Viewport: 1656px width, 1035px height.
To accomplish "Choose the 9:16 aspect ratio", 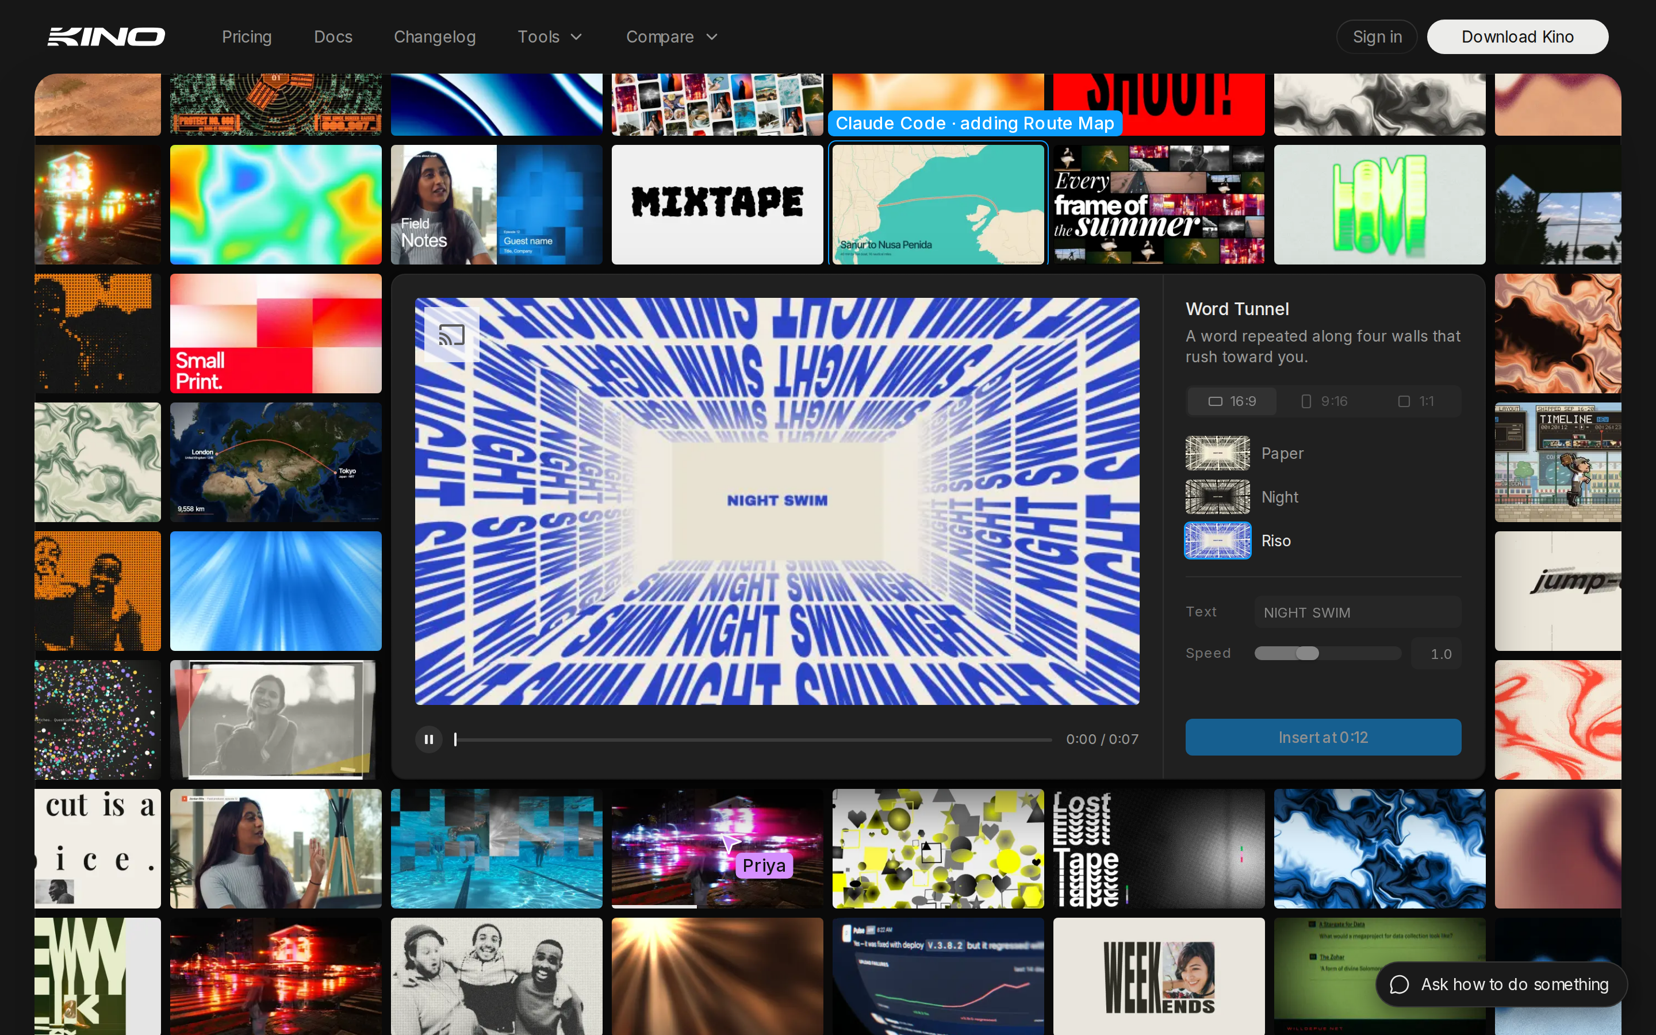I will tap(1324, 401).
